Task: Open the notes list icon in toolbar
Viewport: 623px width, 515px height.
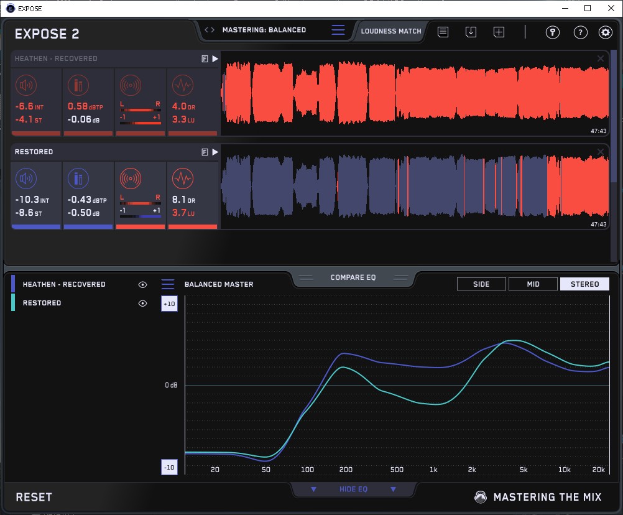Action: click(443, 32)
